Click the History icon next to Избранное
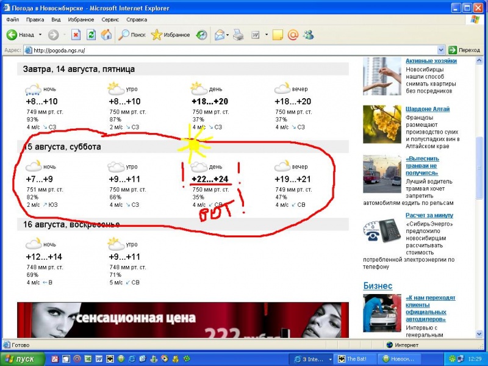The height and width of the screenshot is (366, 488). coord(201,35)
